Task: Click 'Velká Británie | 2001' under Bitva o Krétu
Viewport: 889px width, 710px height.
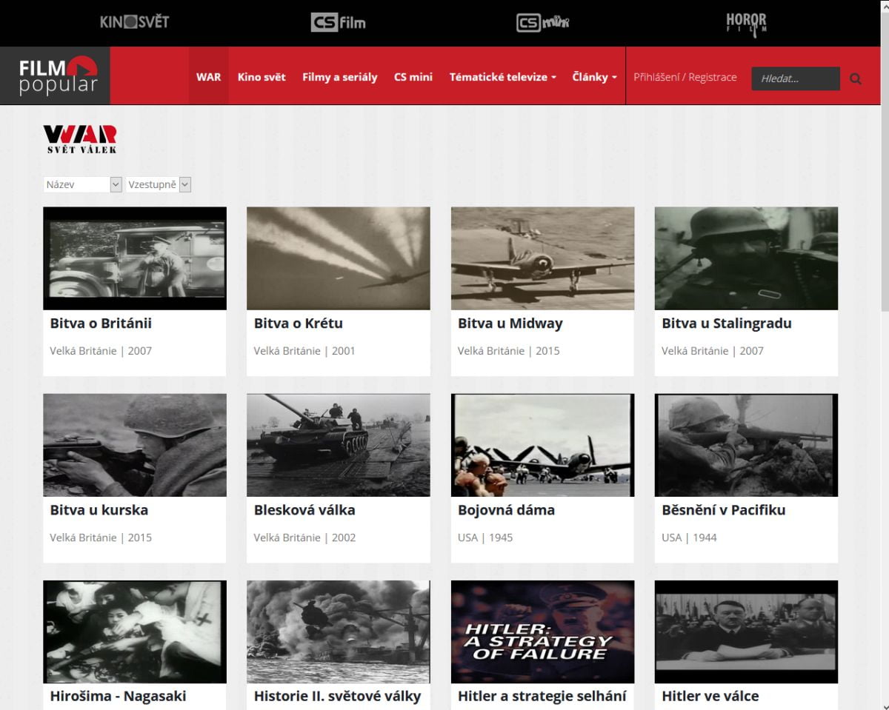Action: click(x=304, y=351)
